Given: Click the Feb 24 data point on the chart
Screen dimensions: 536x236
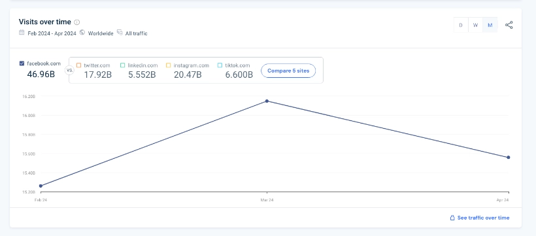Looking at the screenshot, I should point(41,186).
